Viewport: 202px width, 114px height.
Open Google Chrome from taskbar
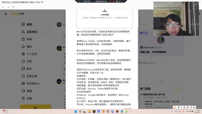pyautogui.click(x=108, y=111)
